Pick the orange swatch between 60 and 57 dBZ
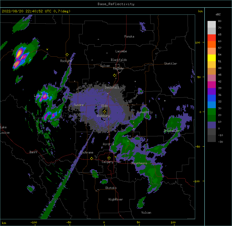The width and height of the screenshot is (232, 226). coord(212,44)
